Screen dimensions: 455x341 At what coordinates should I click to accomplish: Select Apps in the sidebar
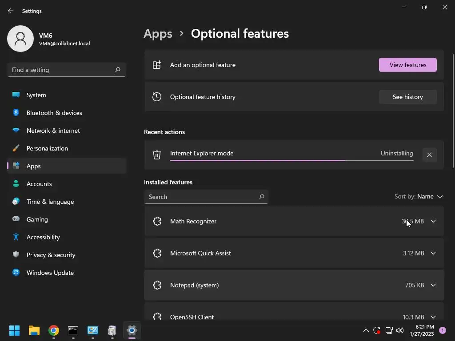(67, 166)
